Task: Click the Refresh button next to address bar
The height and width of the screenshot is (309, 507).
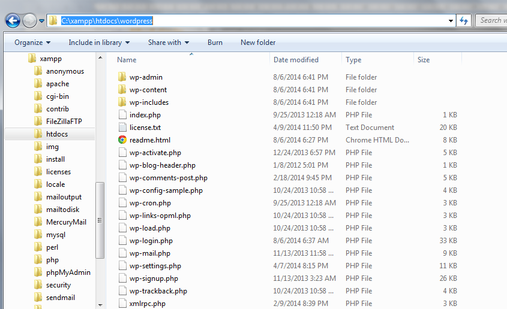Action: tap(464, 20)
